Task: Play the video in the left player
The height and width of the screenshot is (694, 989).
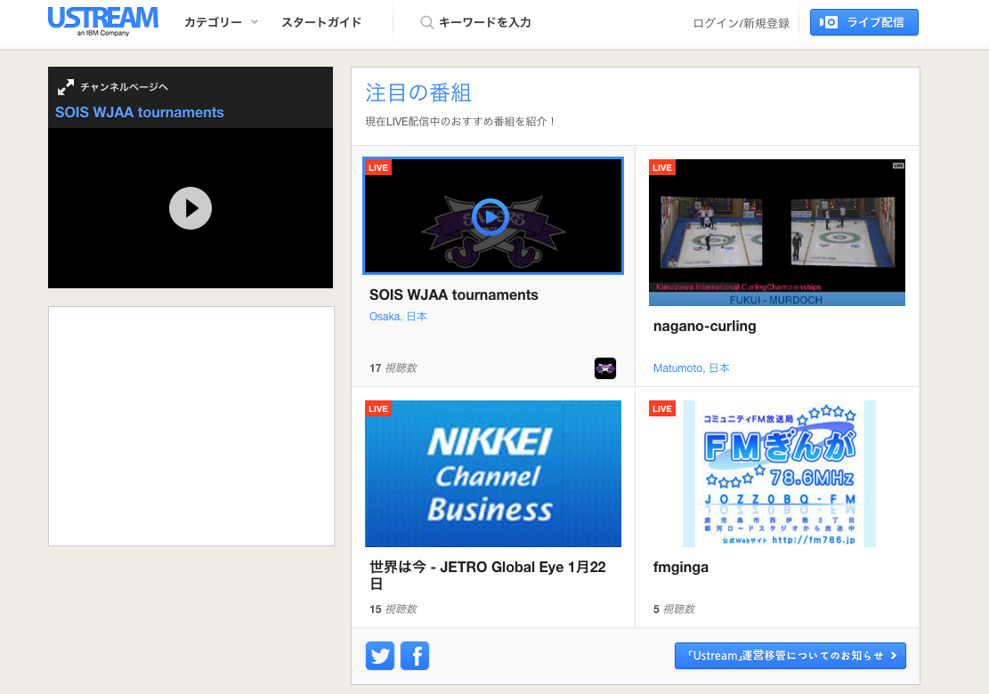Action: [191, 208]
